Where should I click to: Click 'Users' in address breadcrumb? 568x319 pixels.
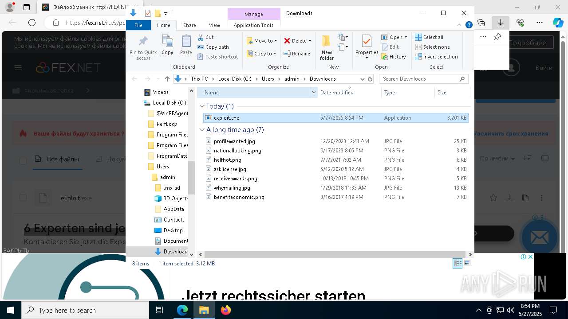coord(268,79)
